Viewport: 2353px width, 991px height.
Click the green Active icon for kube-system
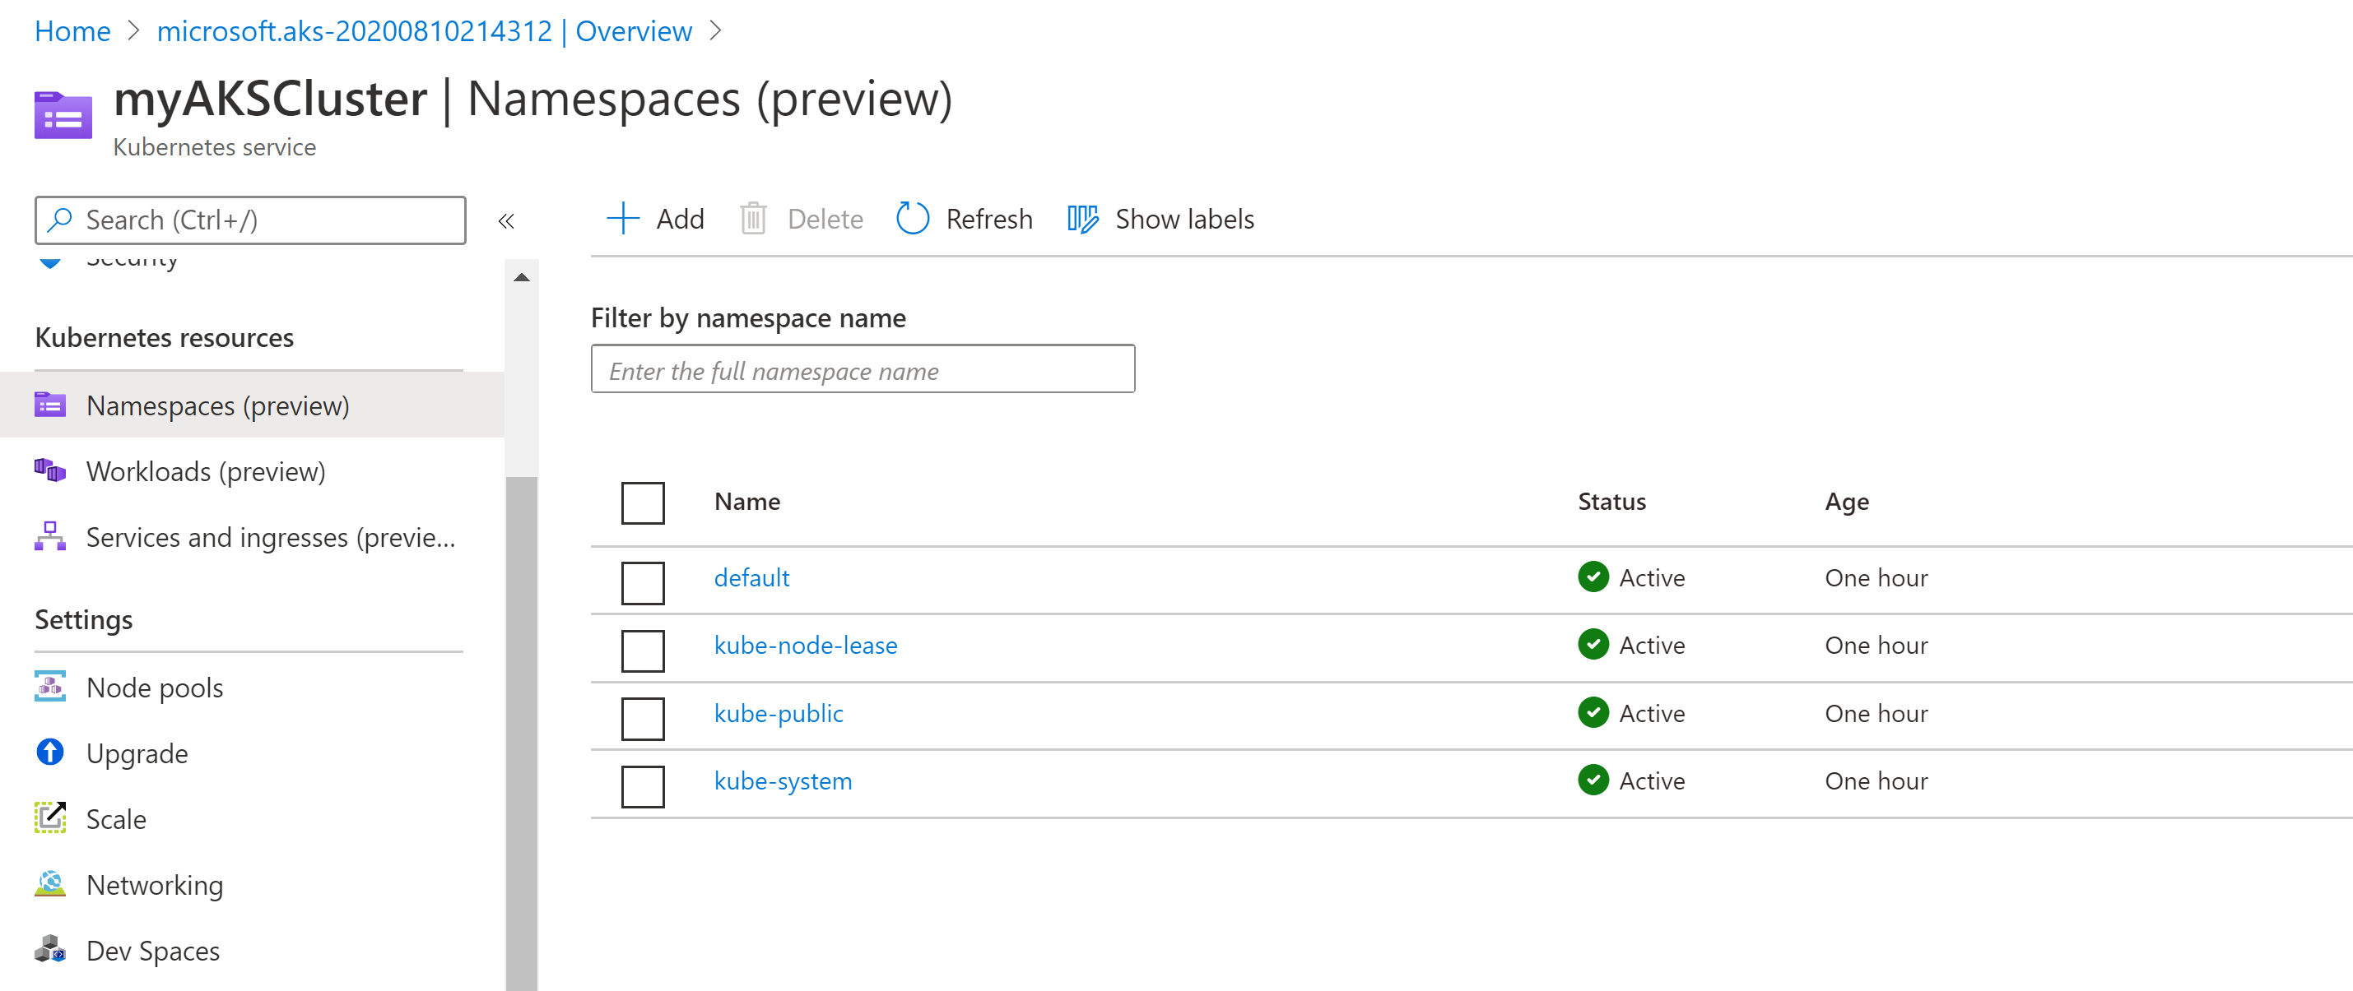pyautogui.click(x=1593, y=780)
